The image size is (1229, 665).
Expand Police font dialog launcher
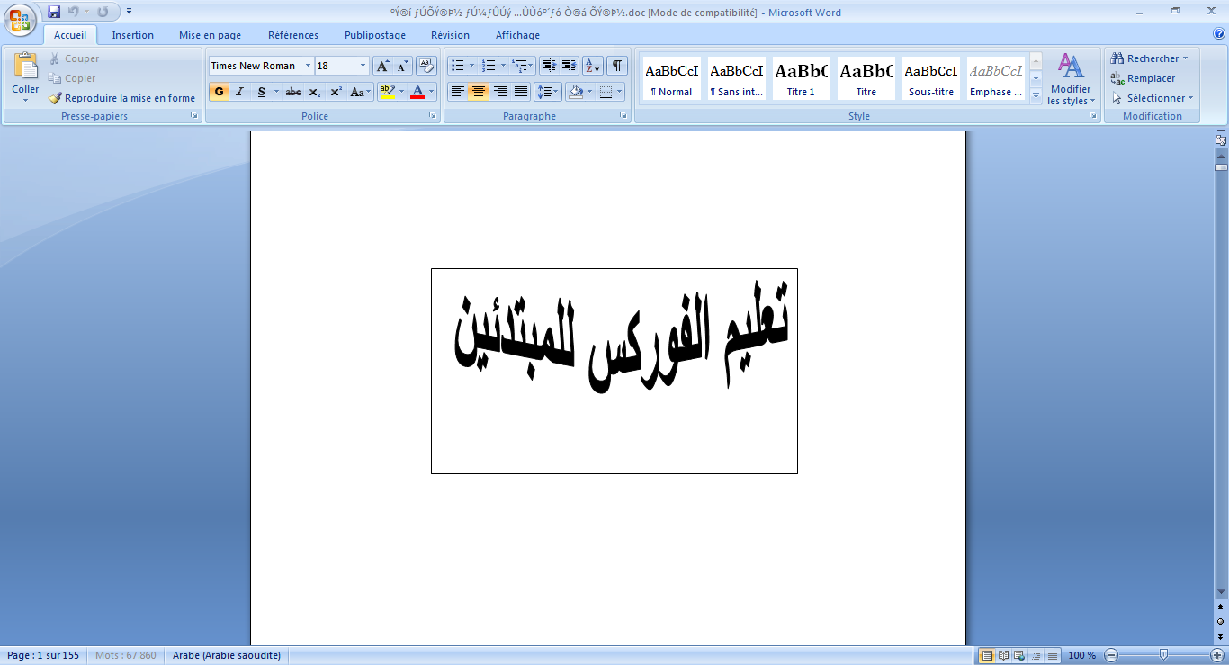pos(433,116)
